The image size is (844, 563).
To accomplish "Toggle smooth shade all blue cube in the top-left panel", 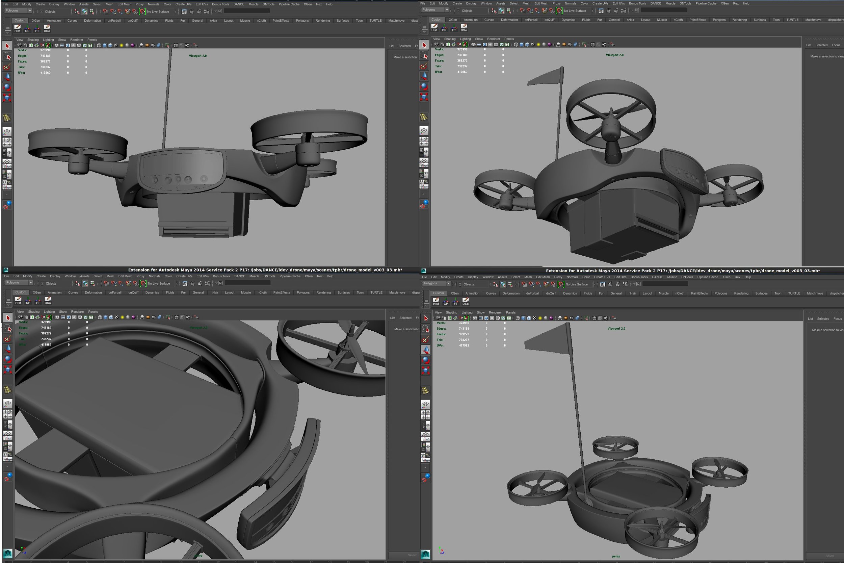I will pyautogui.click(x=104, y=46).
